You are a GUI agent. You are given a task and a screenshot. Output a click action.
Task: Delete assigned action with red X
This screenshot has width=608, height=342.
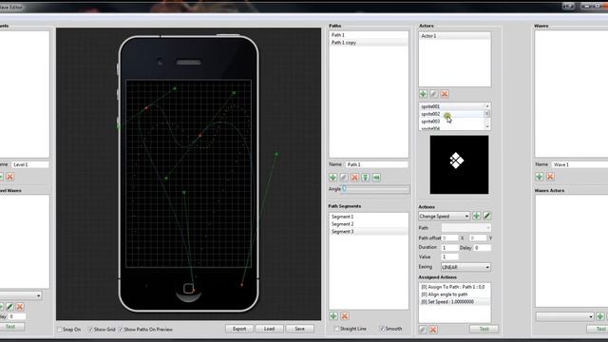point(433,330)
